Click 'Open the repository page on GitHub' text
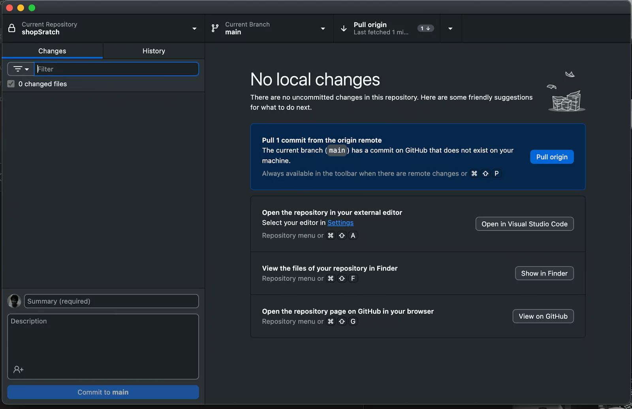Image resolution: width=632 pixels, height=409 pixels. point(348,311)
